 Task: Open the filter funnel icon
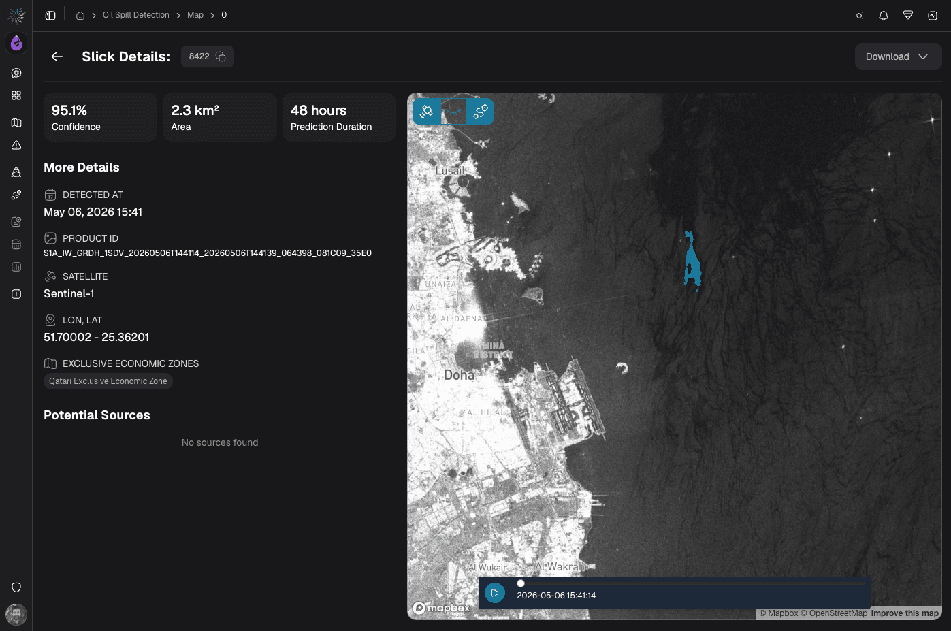pos(908,16)
